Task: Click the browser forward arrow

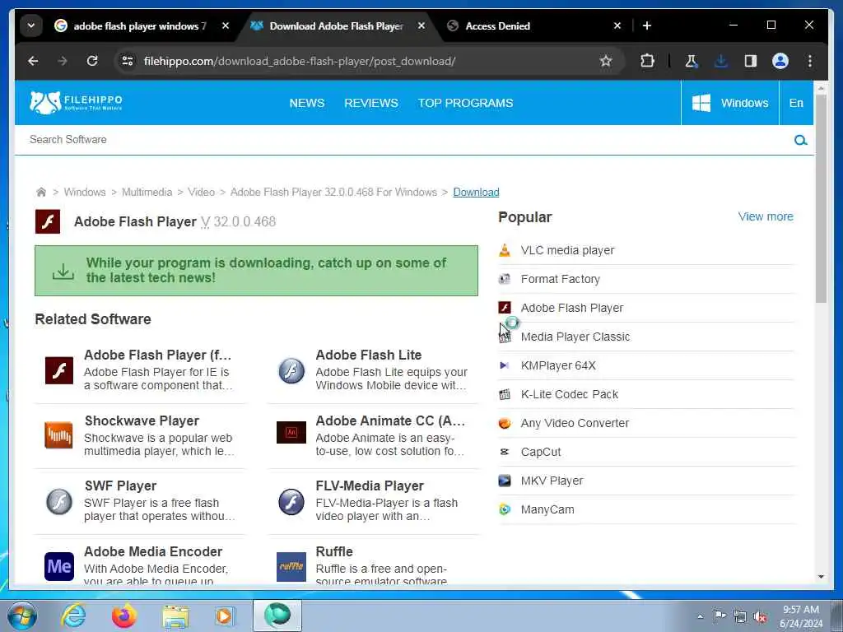Action: 63,61
